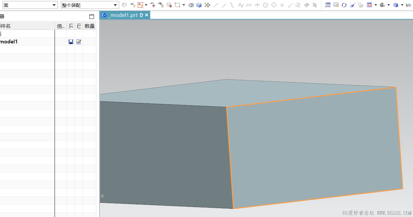Click the perspective view blue block icon
Viewport: 413px width, 217px height.
point(352,5)
